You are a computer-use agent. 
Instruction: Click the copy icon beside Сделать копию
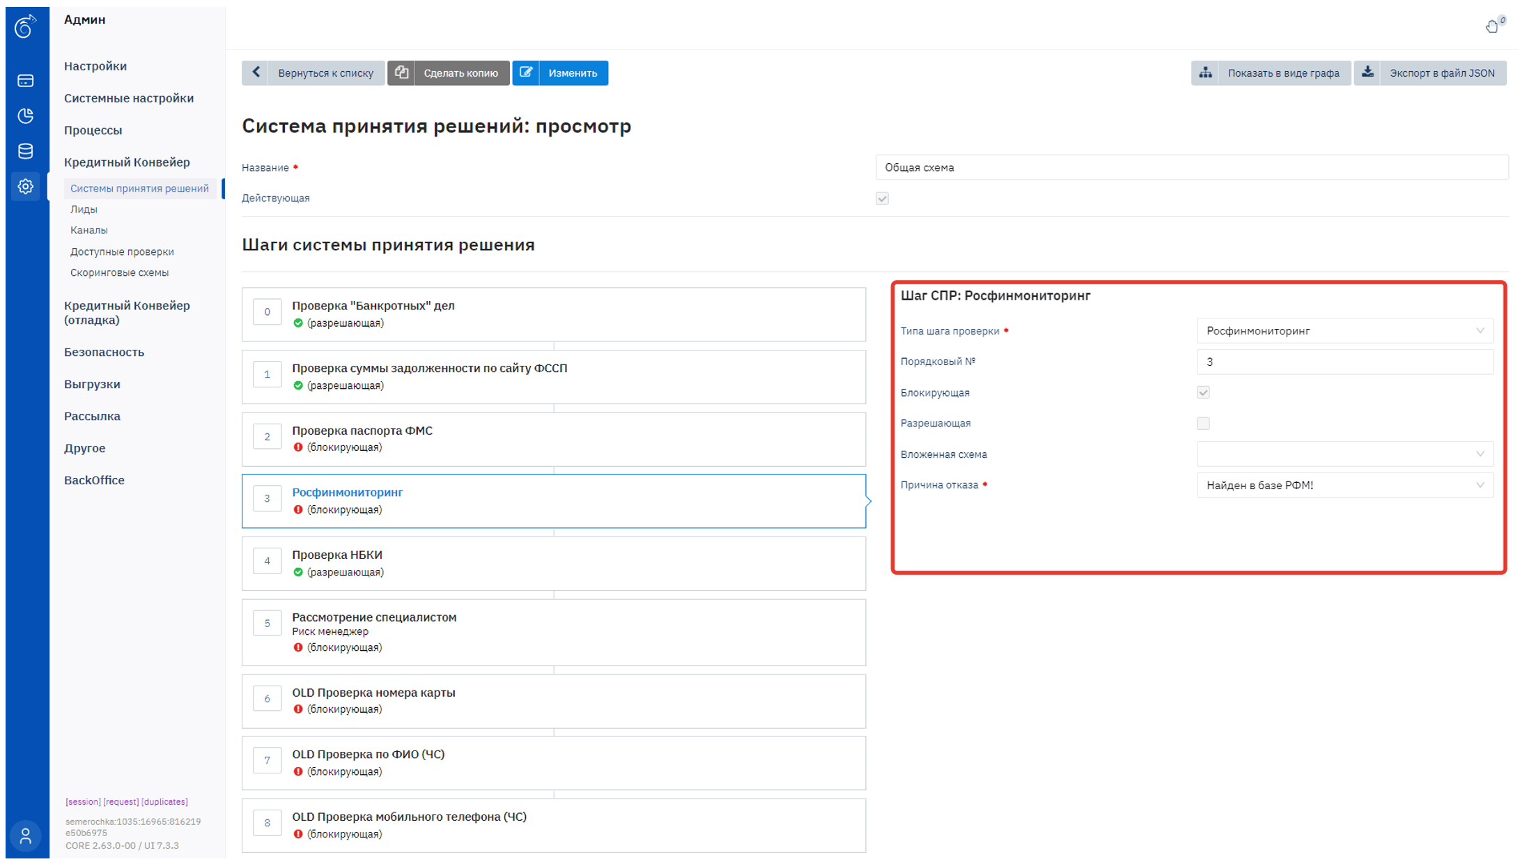coord(401,72)
